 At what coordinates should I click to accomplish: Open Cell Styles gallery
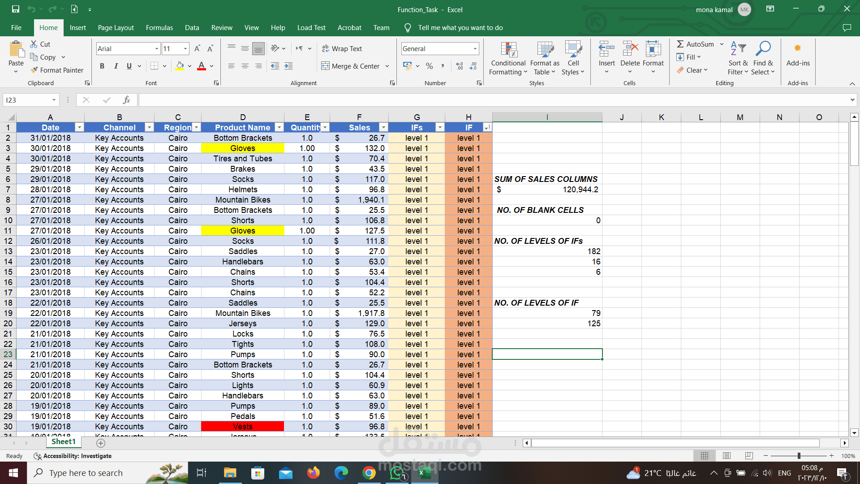573,58
